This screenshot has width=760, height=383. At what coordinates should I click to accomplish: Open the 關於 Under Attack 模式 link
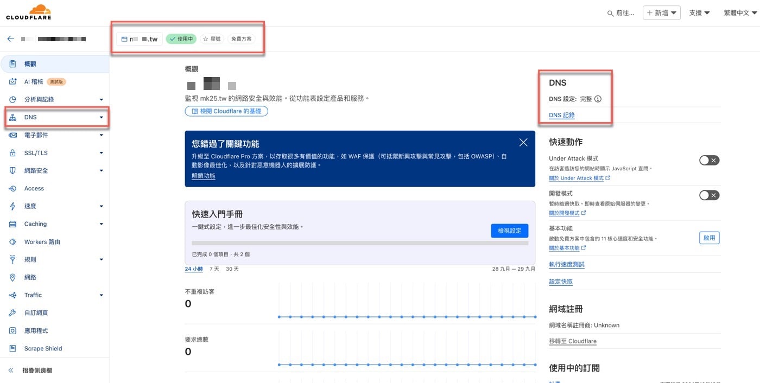point(579,178)
